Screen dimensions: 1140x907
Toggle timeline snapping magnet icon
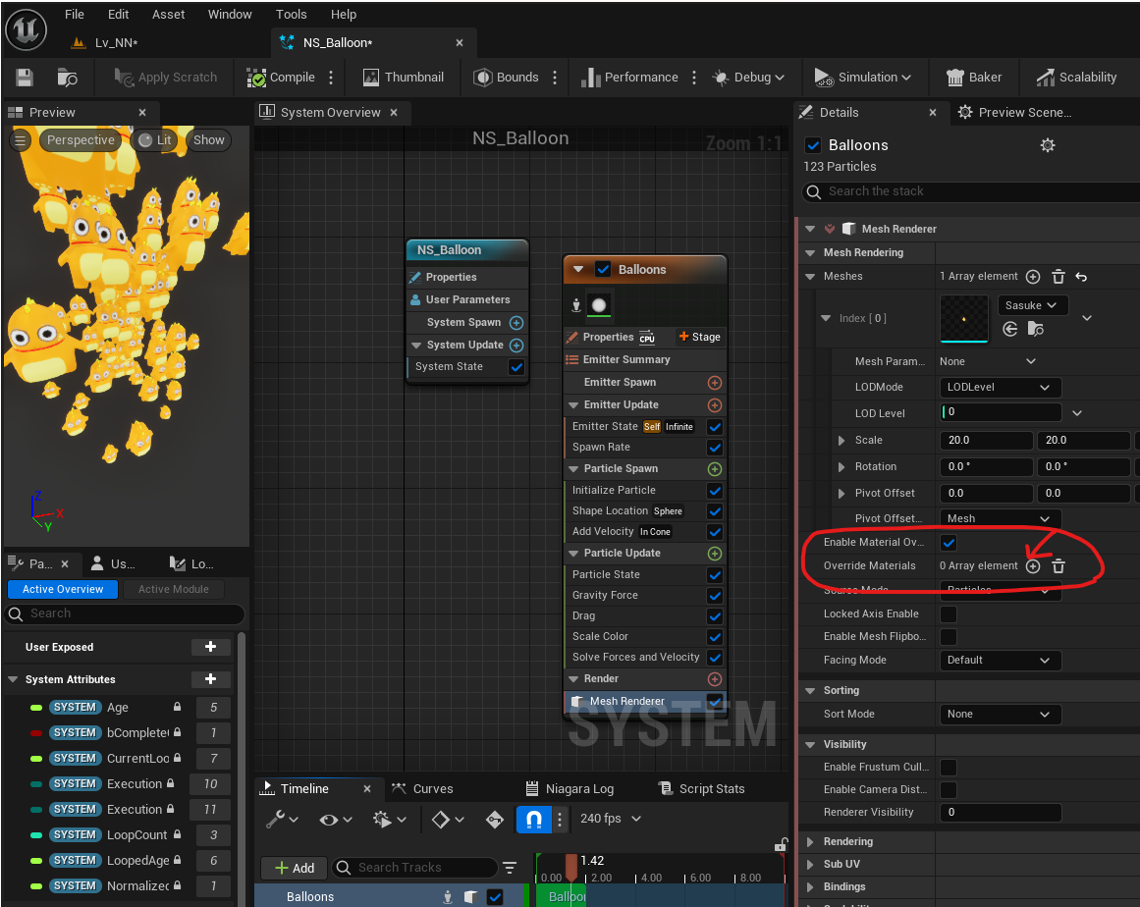pyautogui.click(x=533, y=820)
